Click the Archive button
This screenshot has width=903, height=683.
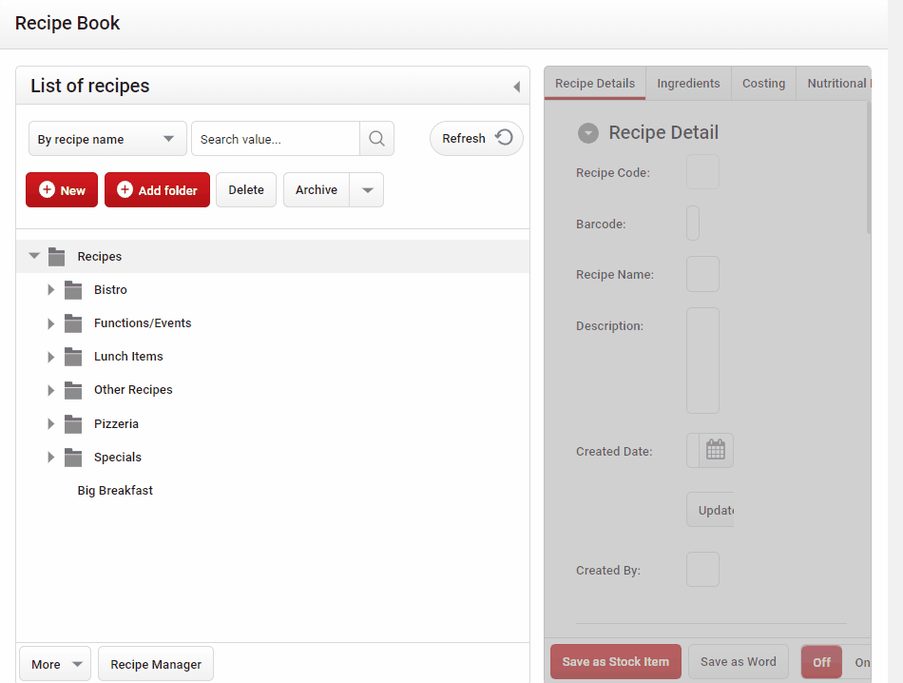tap(317, 189)
